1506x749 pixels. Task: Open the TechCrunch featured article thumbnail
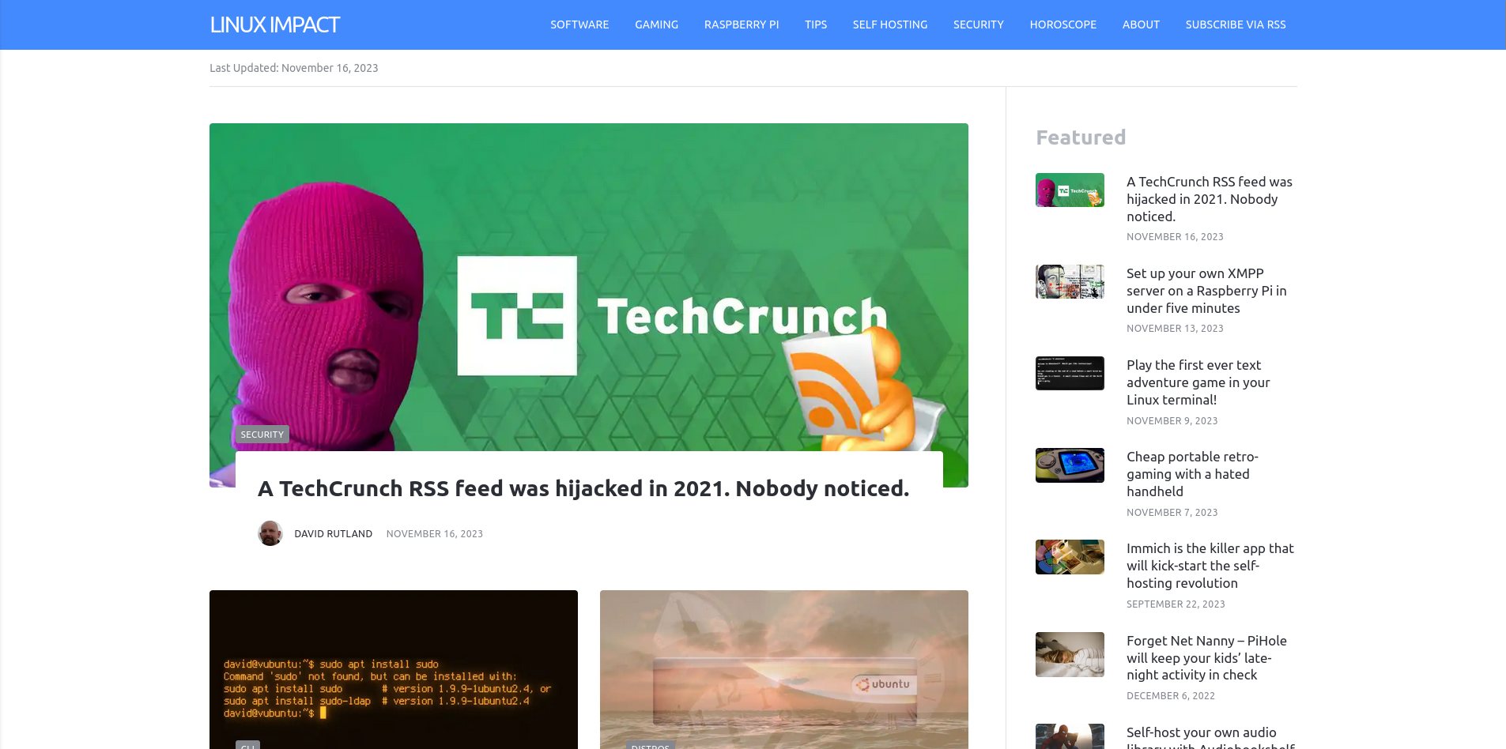(x=1070, y=190)
